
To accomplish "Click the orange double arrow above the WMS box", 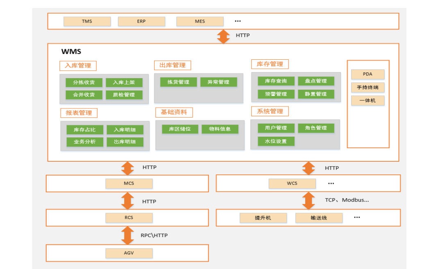I will [x=223, y=36].
